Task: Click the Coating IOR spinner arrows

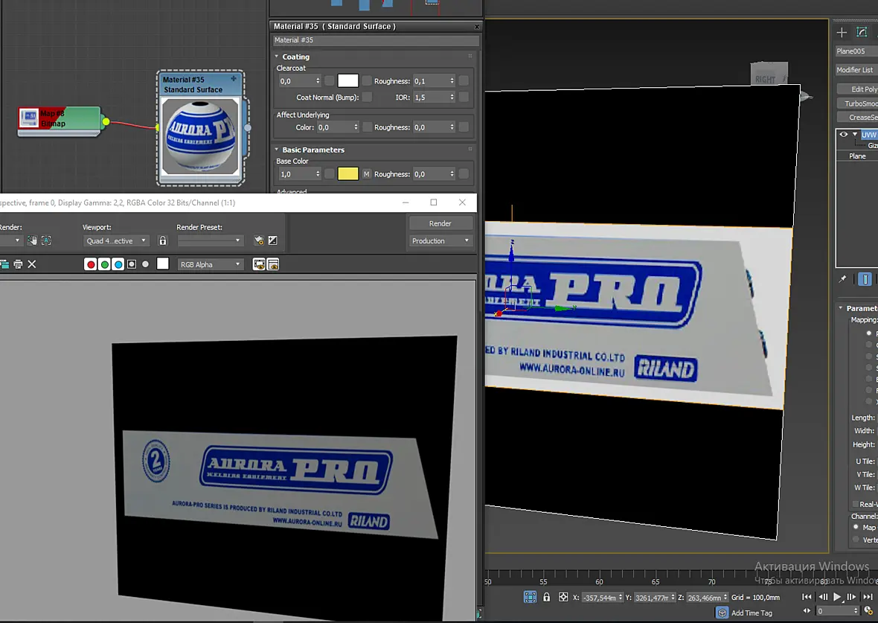Action: [452, 97]
